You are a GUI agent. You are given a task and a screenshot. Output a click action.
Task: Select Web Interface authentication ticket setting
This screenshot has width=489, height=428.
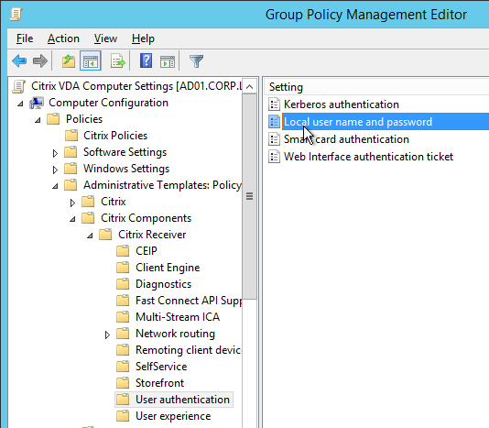[x=368, y=157]
